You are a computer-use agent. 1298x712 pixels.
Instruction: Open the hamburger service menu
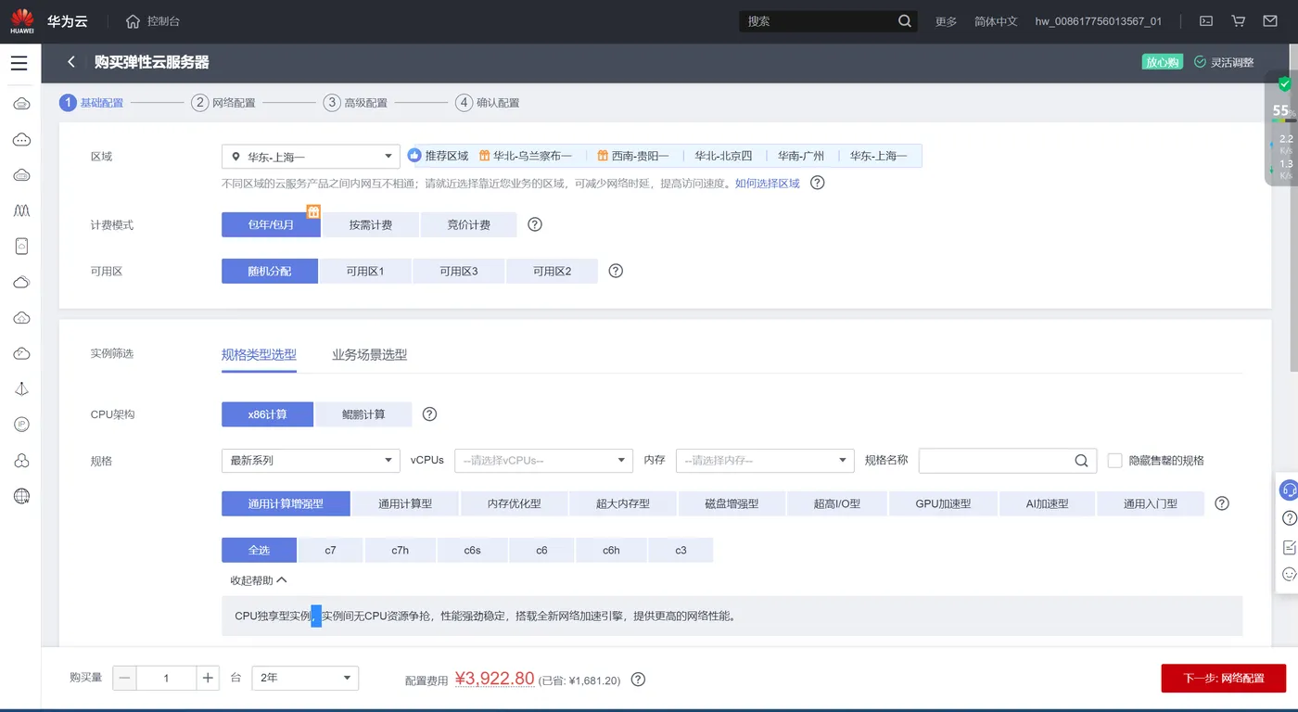pos(19,63)
